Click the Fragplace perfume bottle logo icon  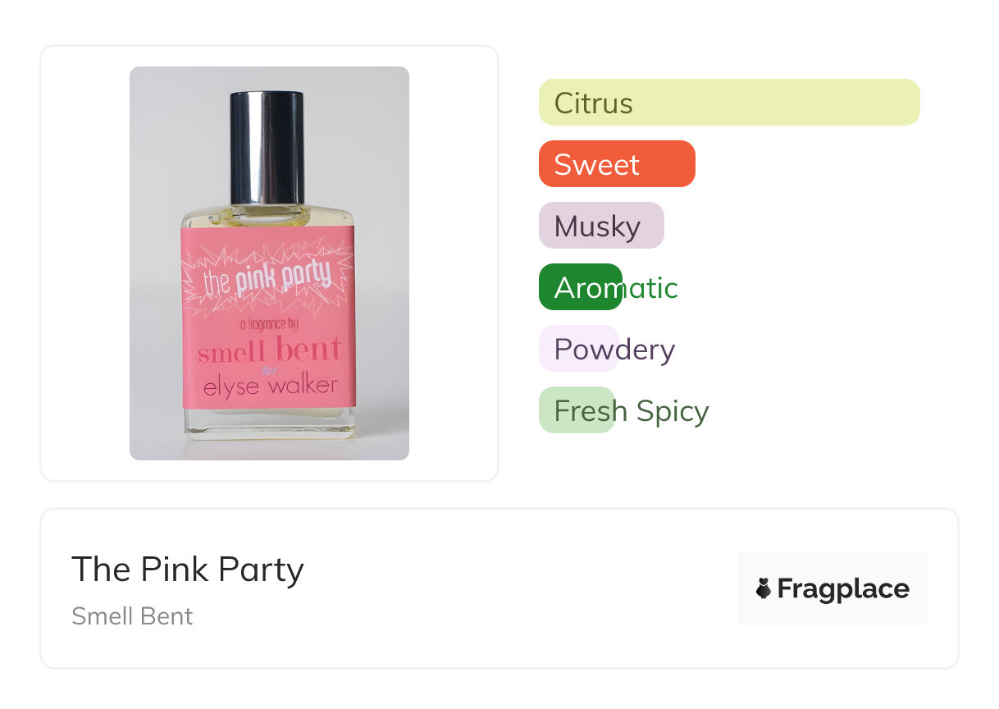pos(764,588)
